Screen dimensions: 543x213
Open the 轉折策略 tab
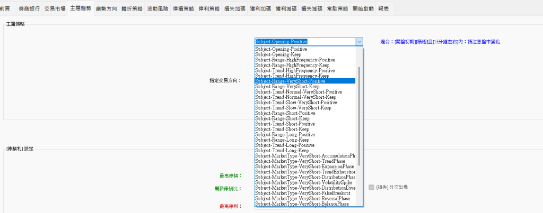click(132, 9)
